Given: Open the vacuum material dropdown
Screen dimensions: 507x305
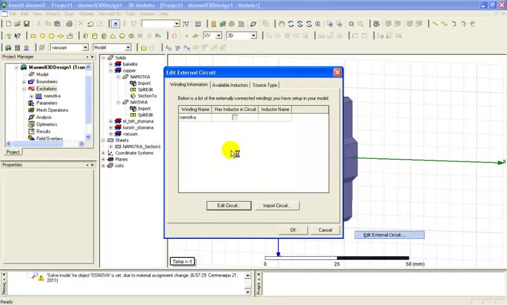Looking at the screenshot, I should [85, 48].
